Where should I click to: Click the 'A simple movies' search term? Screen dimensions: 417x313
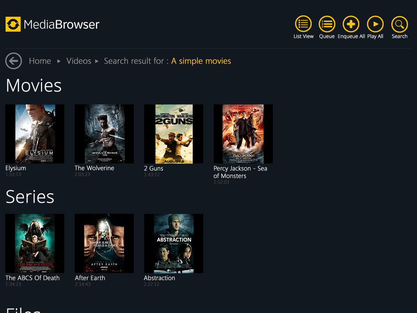click(x=201, y=61)
